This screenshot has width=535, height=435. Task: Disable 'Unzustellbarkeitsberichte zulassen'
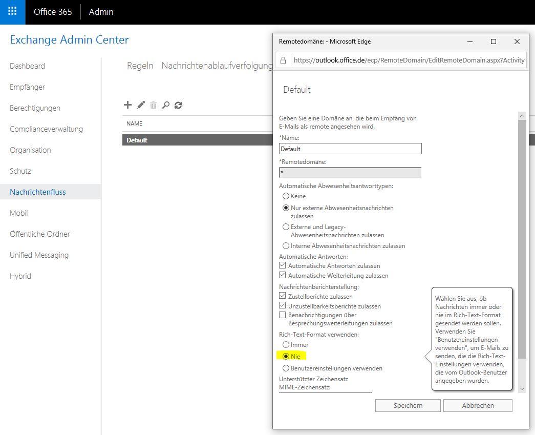click(283, 306)
